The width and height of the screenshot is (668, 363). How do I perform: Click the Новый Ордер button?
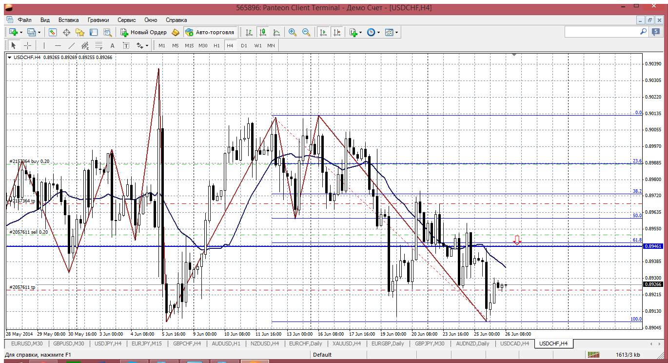click(144, 32)
